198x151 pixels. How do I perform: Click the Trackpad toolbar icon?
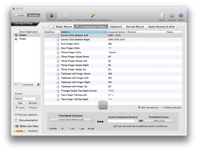coord(172,17)
